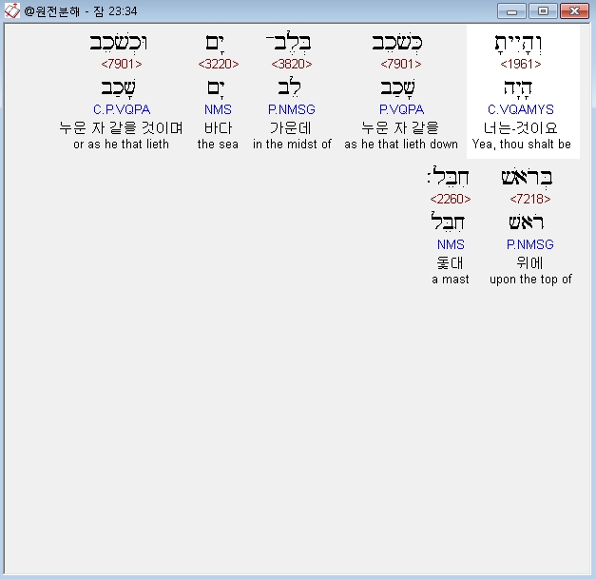The height and width of the screenshot is (579, 596).
Task: Click the window title '@원전분해 - 잠 23:34'
Action: tap(80, 11)
